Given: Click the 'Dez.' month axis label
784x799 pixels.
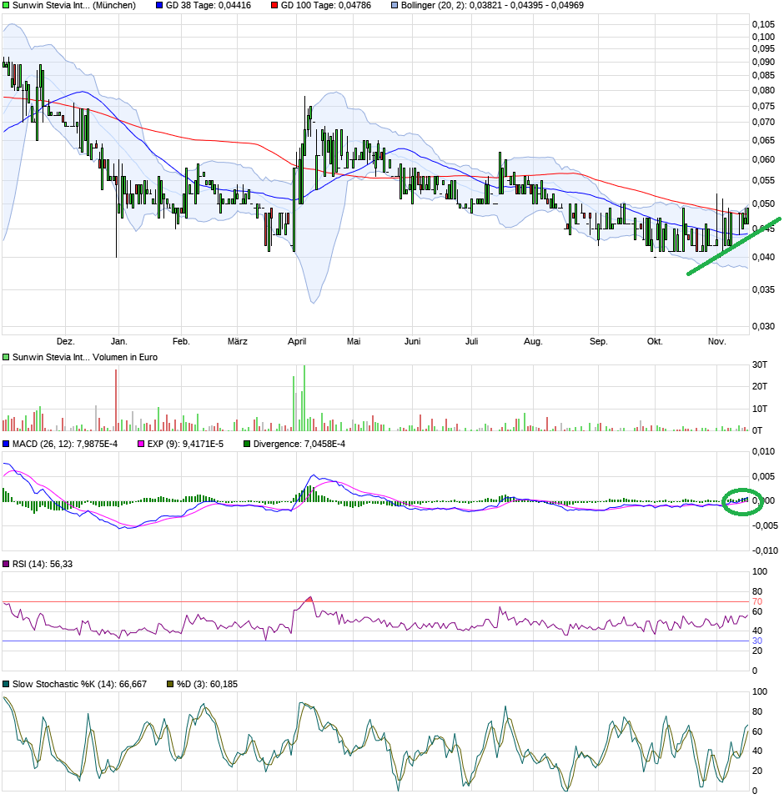Looking at the screenshot, I should click(65, 341).
